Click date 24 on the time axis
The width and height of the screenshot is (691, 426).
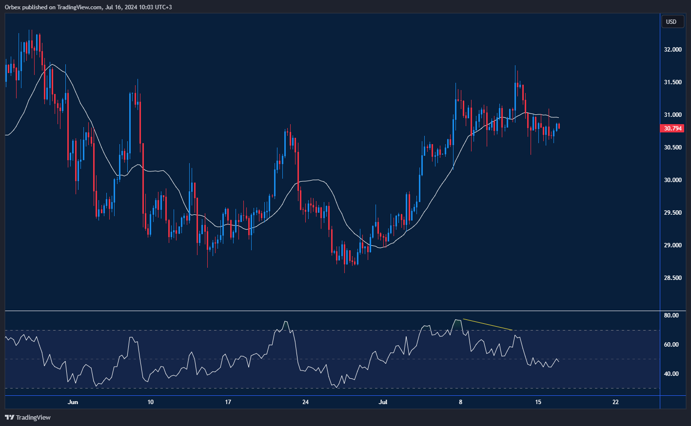[305, 402]
